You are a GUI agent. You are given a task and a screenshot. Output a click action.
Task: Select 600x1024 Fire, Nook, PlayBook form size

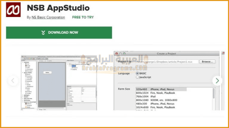[156, 93]
